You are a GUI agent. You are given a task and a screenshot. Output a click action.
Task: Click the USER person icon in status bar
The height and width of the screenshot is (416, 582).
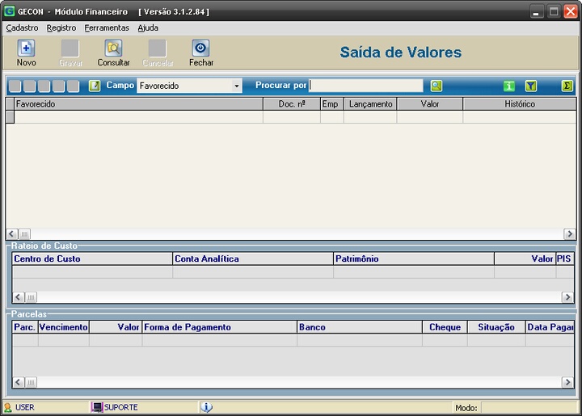(x=7, y=407)
